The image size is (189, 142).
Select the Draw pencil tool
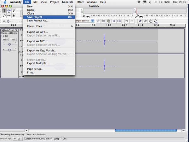pos(14,11)
